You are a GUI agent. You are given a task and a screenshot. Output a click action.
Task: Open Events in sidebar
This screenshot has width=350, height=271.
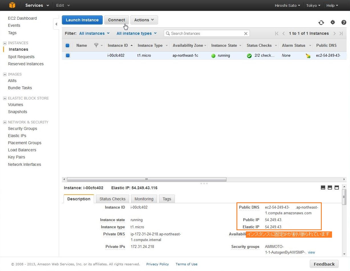14,25
